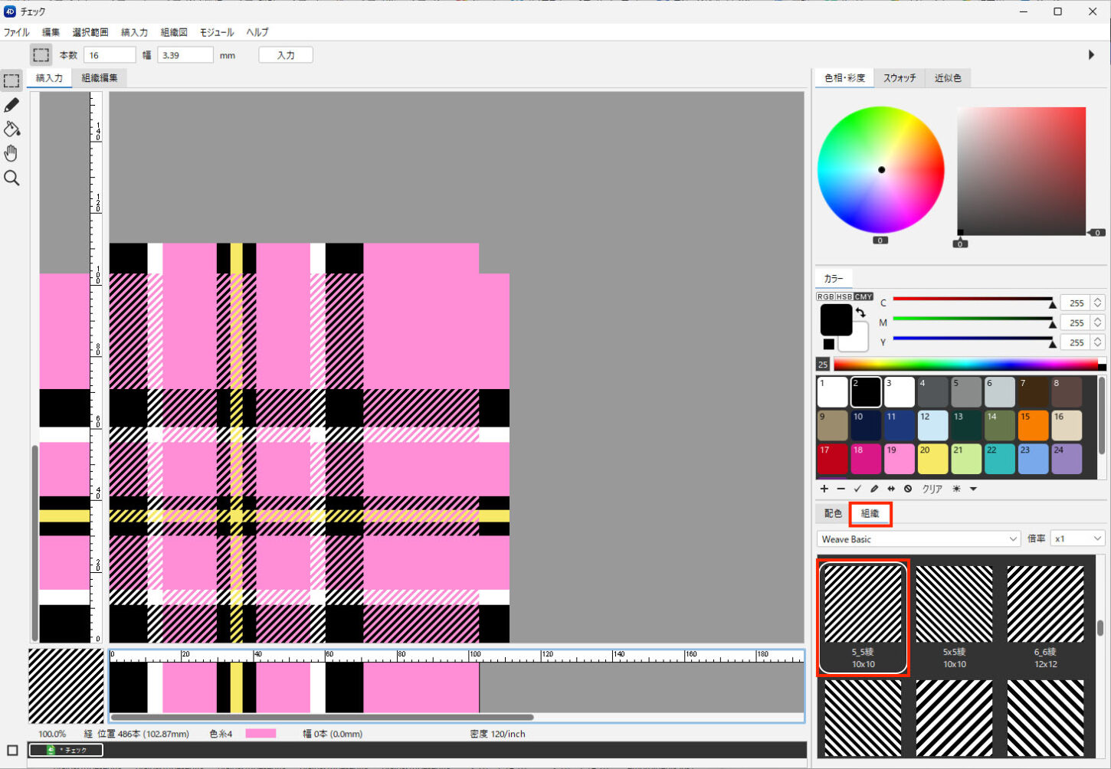Image resolution: width=1111 pixels, height=769 pixels.
Task: Switch color mode to RGB
Action: pos(825,296)
